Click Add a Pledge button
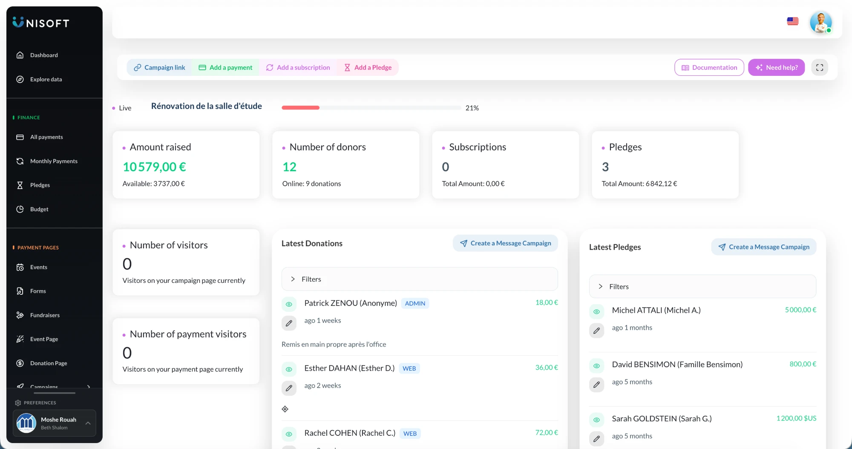852x449 pixels. pyautogui.click(x=368, y=67)
